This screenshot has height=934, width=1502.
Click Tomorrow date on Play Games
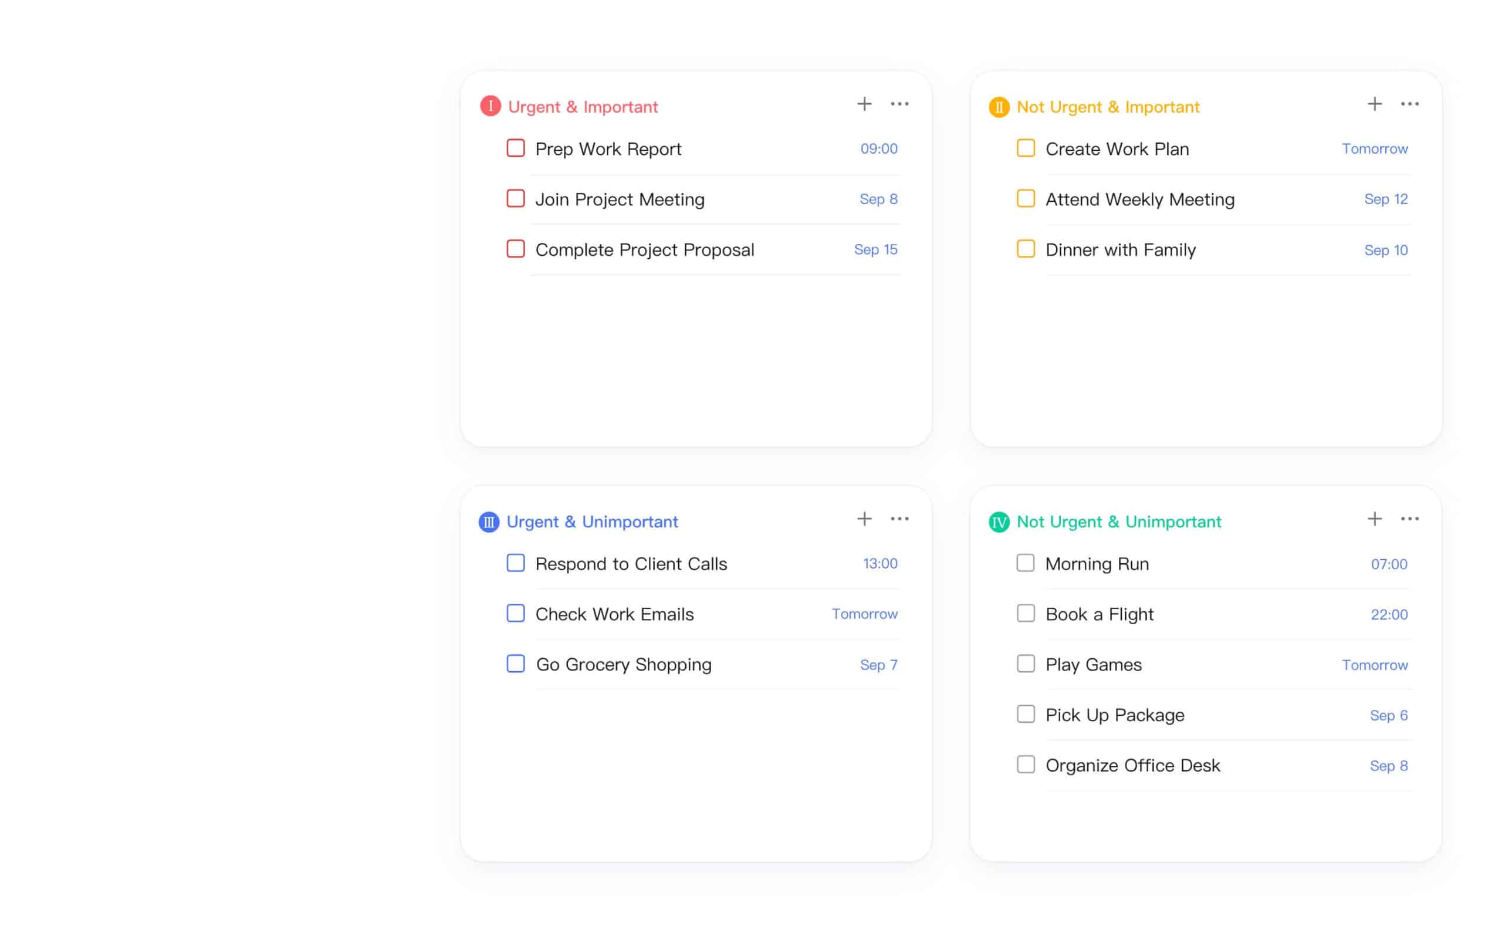[1375, 665]
